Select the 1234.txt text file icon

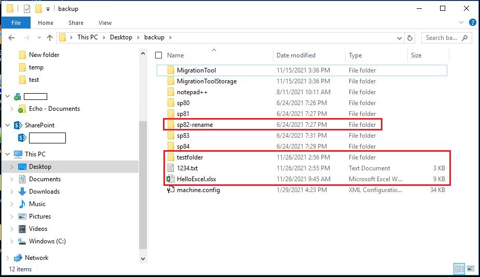[171, 168]
